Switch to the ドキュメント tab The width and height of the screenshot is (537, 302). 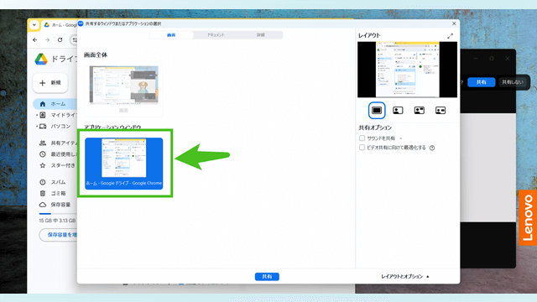(216, 35)
